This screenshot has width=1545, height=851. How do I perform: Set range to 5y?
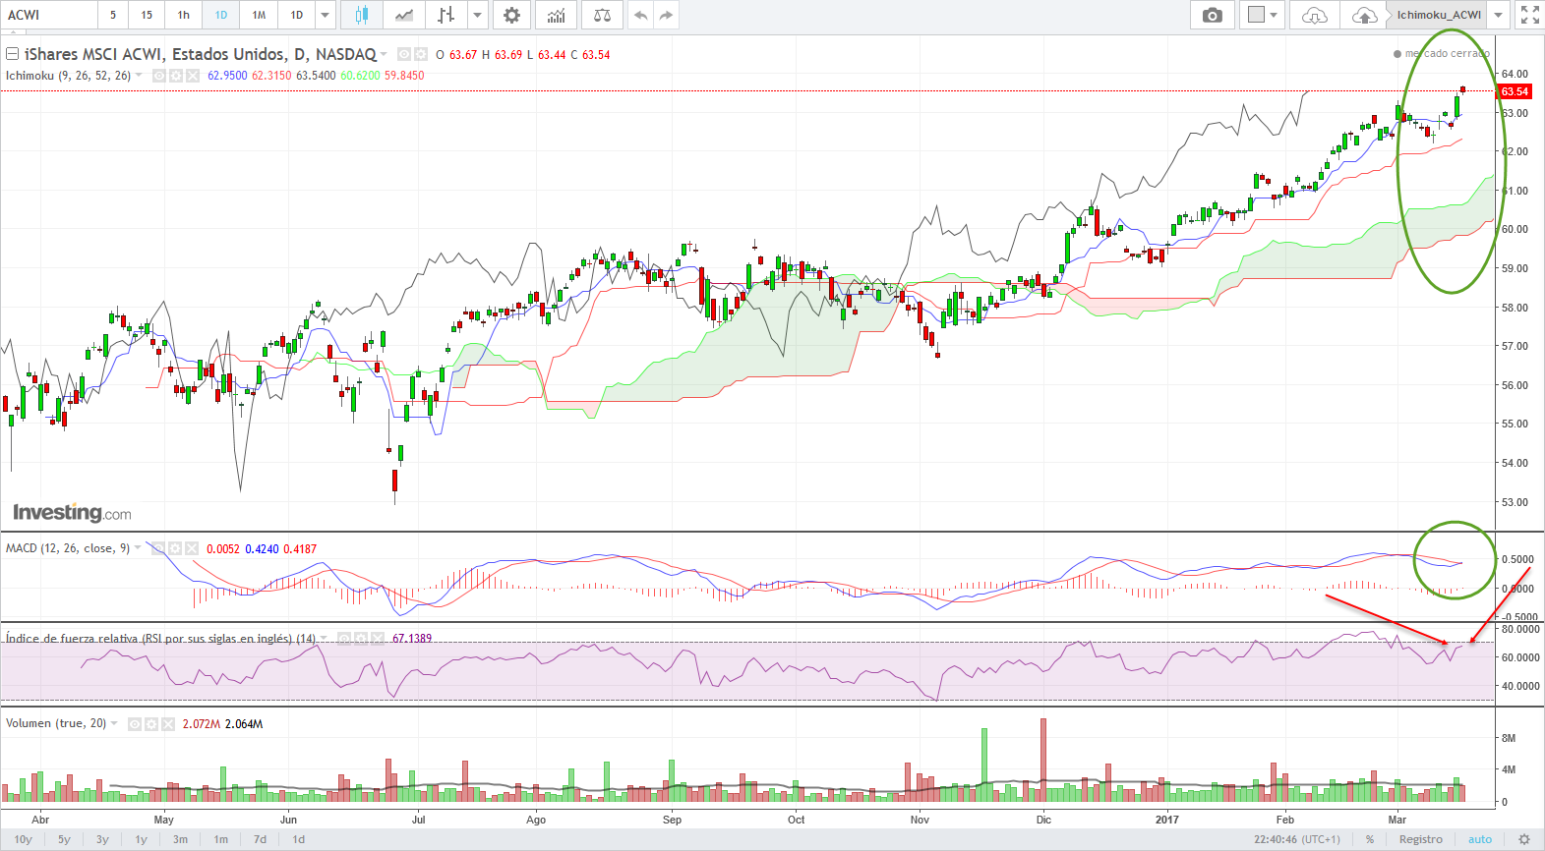pyautogui.click(x=64, y=839)
